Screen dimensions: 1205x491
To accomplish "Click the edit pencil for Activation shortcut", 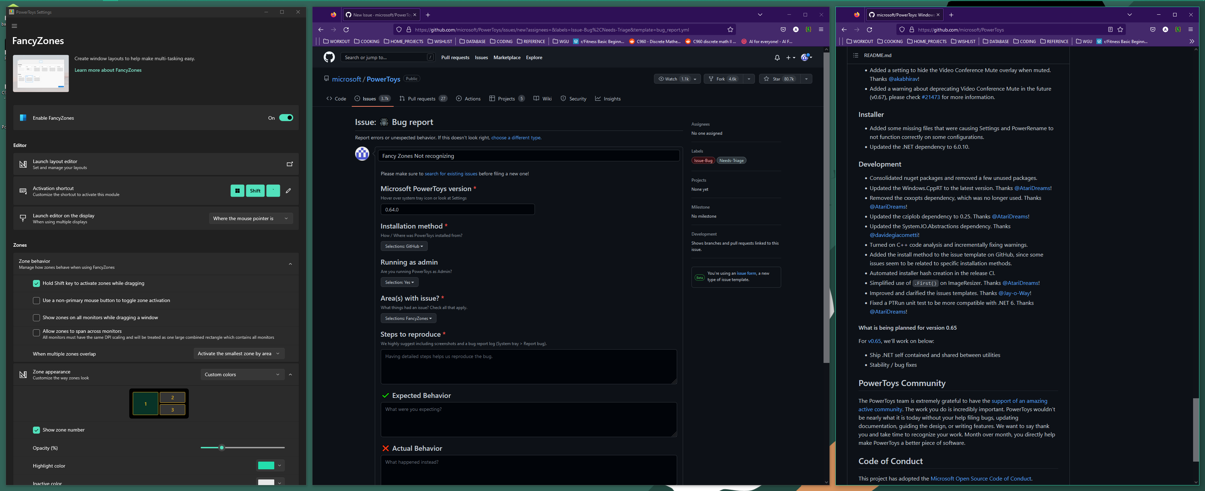I will click(x=288, y=191).
